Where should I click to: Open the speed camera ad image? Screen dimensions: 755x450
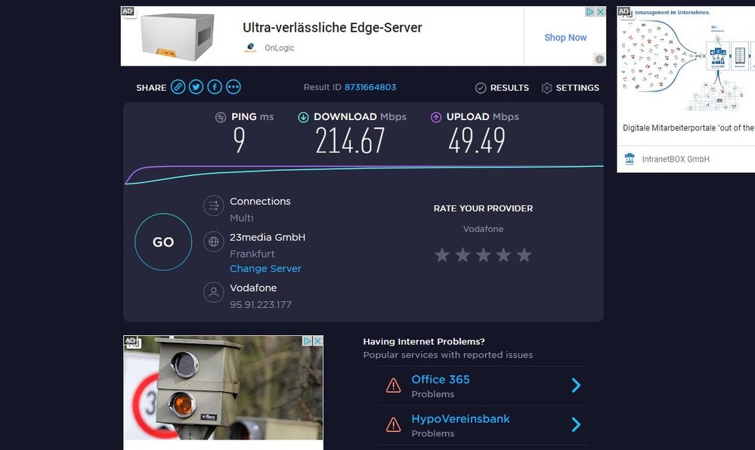pyautogui.click(x=224, y=388)
